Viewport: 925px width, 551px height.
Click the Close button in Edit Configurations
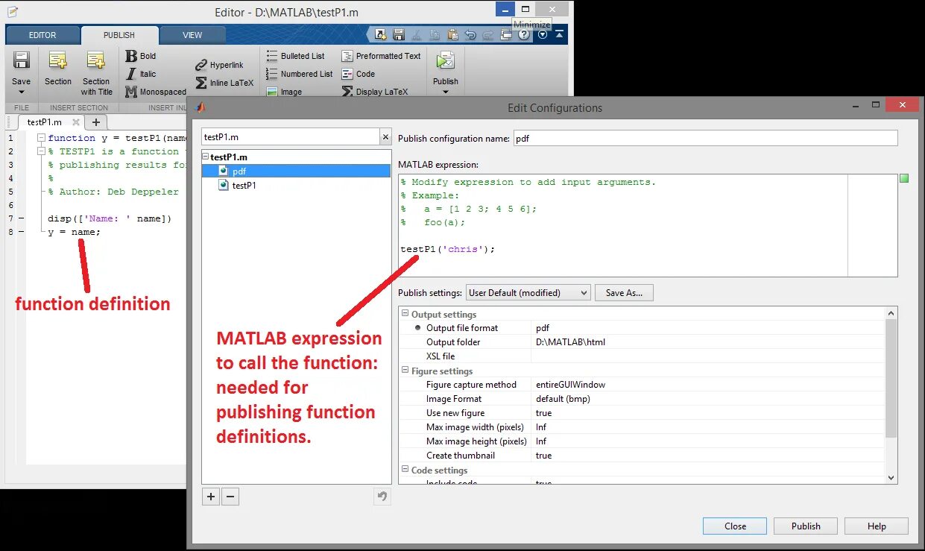click(735, 526)
